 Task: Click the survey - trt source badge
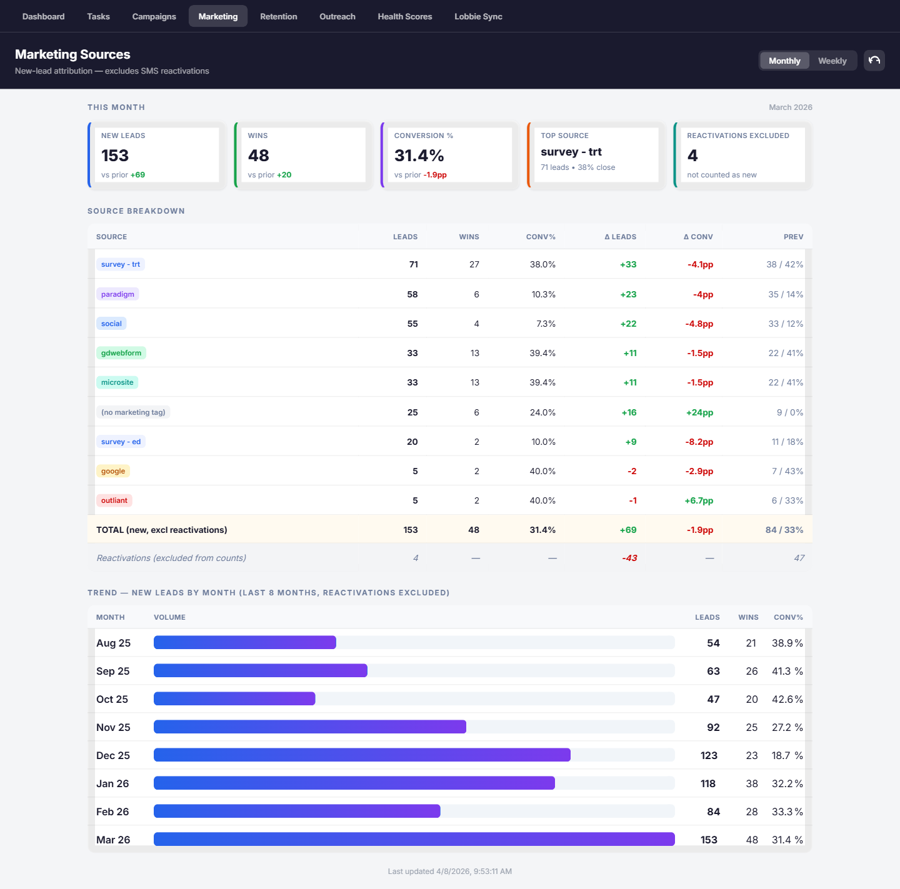pyautogui.click(x=120, y=264)
